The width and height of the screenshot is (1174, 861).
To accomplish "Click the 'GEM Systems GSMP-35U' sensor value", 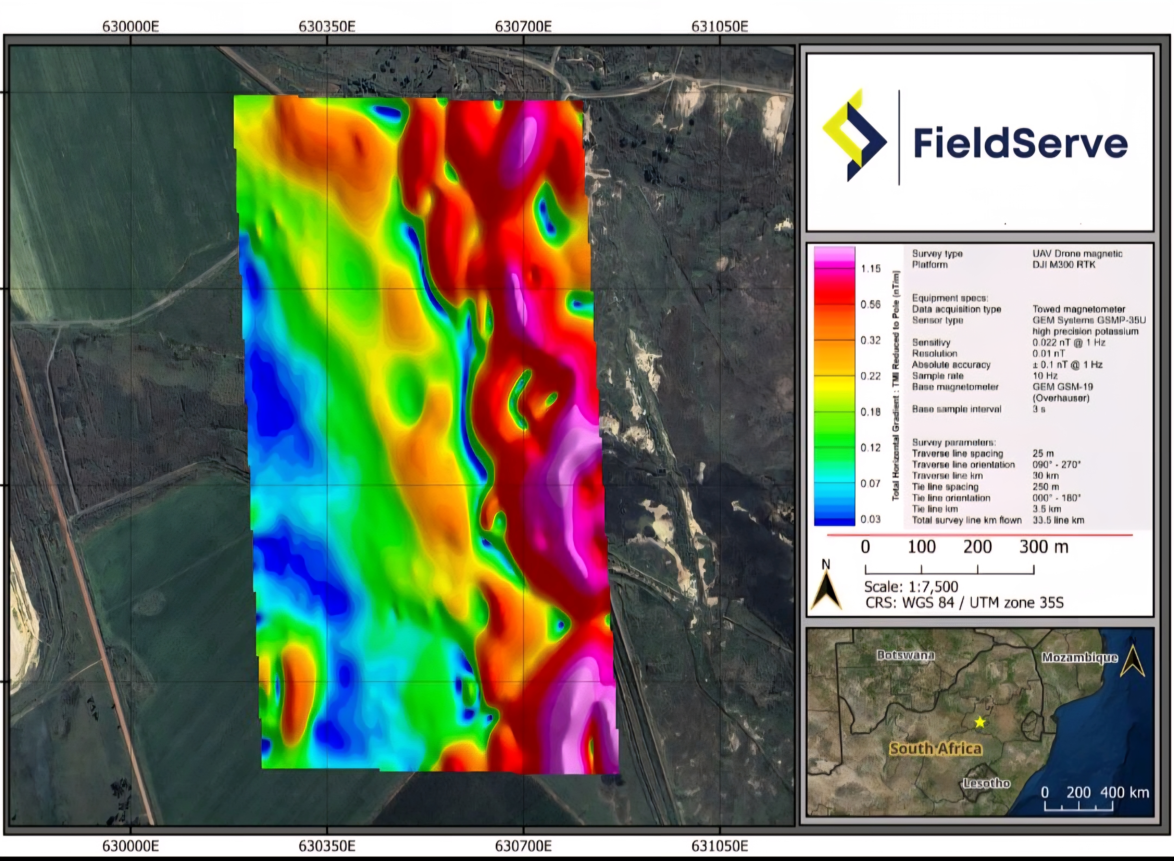I will pos(1089,320).
